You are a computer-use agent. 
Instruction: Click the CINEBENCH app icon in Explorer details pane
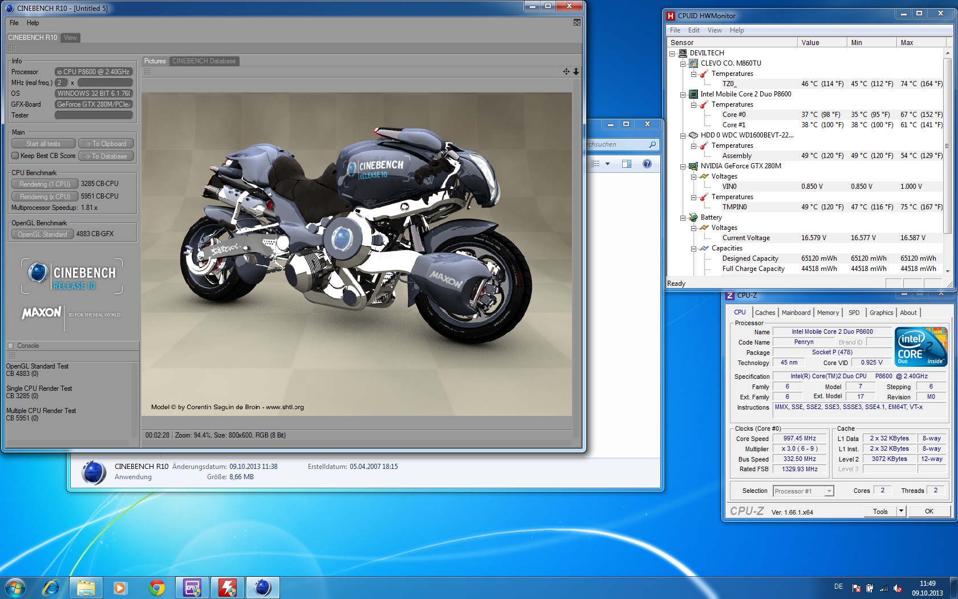coord(94,472)
